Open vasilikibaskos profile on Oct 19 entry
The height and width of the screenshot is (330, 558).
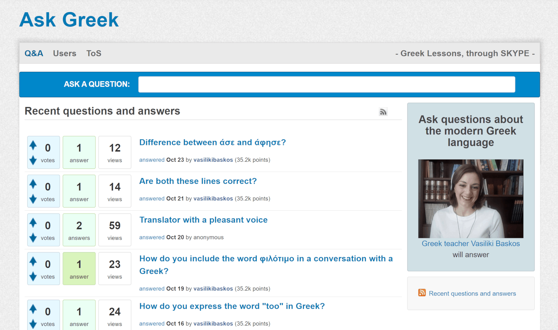point(213,289)
